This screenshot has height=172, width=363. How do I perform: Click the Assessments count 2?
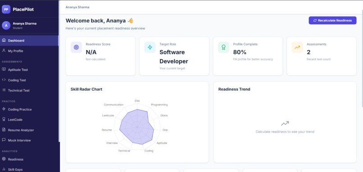pyautogui.click(x=309, y=52)
